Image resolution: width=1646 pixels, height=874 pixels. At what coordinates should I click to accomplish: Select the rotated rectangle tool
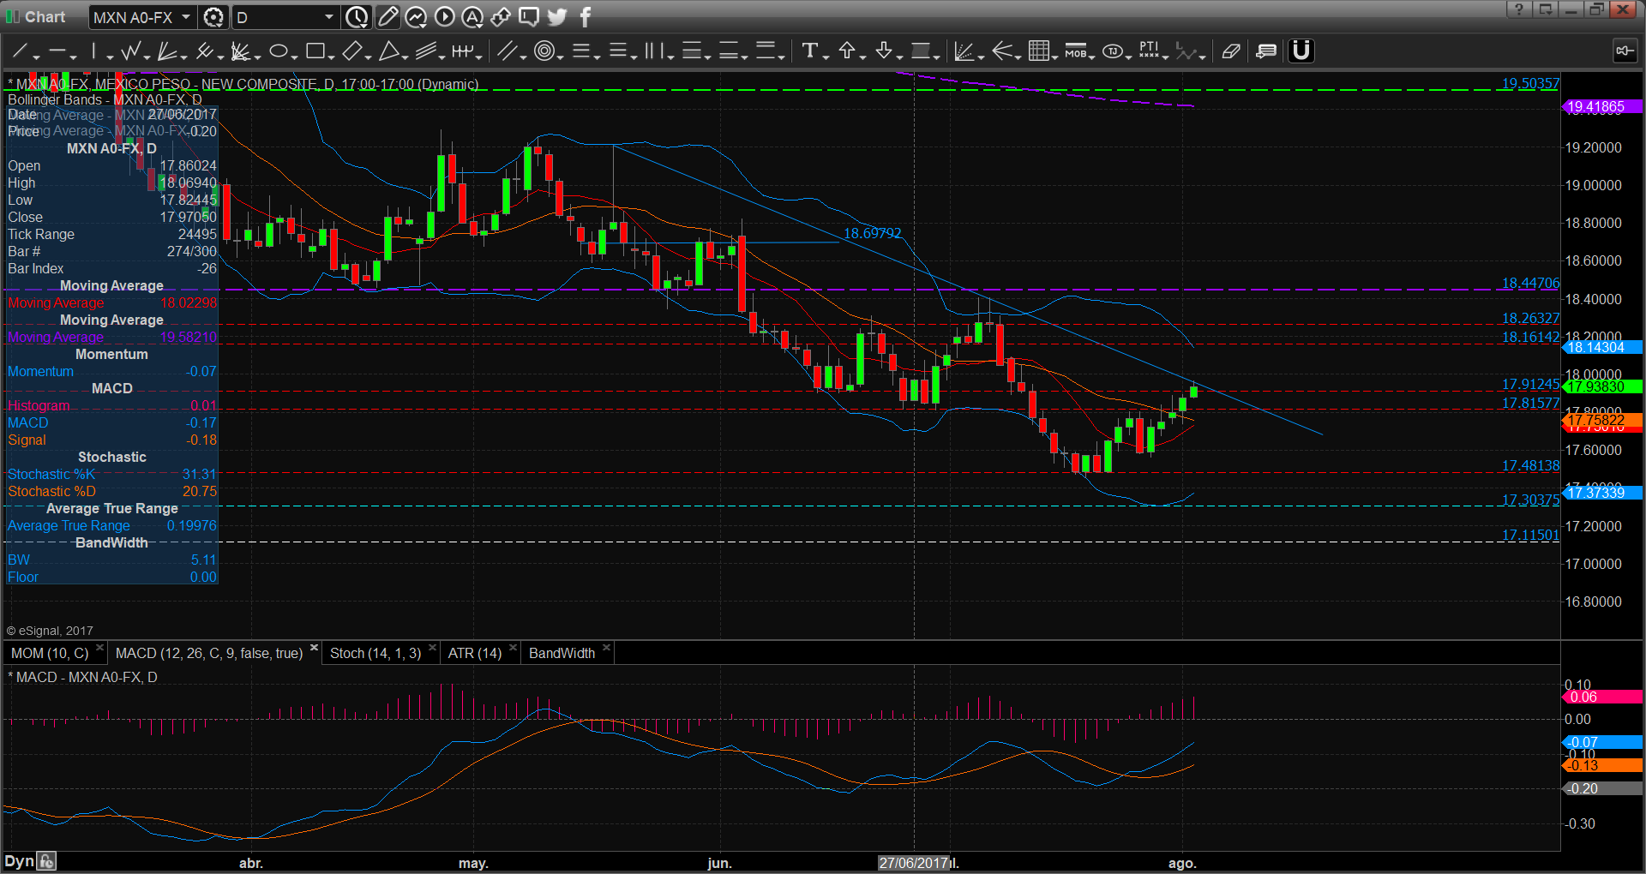coord(351,51)
